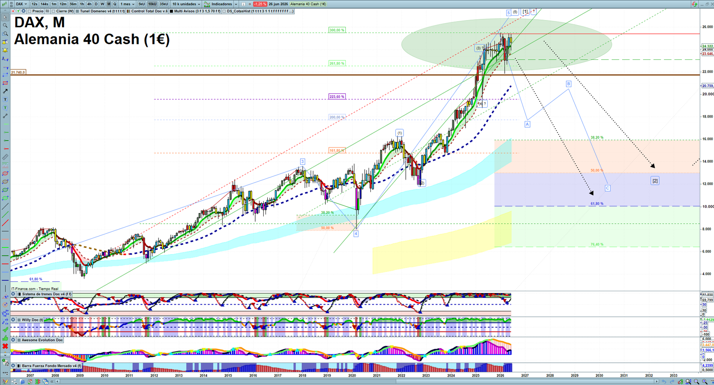
Task: Open the three-dots more options in sidebar
Action: pos(5,372)
